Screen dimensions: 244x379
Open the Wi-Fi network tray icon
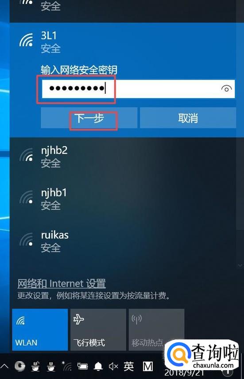coord(67,367)
